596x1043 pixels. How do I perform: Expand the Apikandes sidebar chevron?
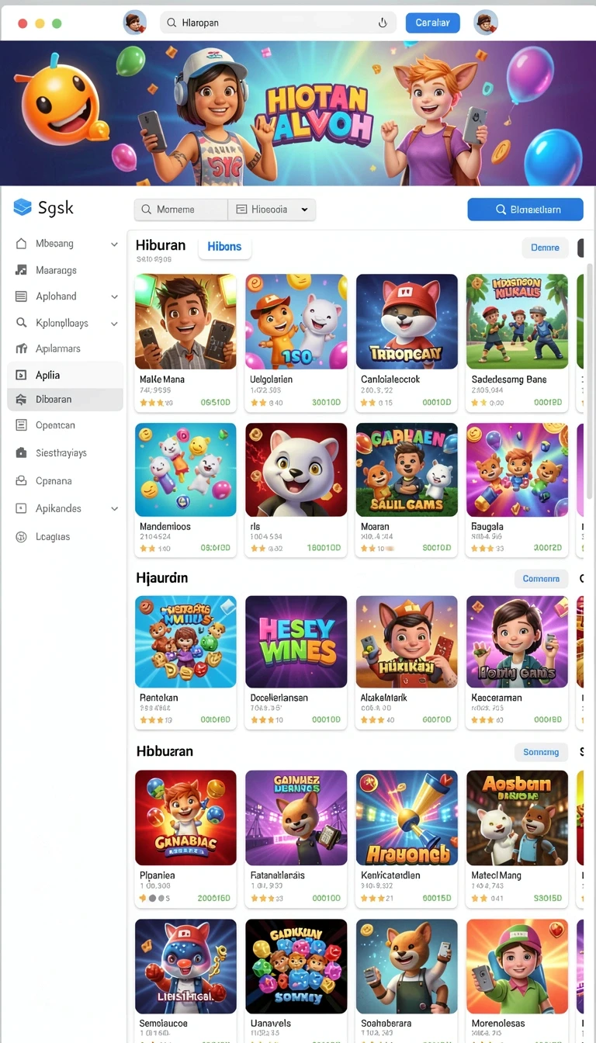tap(114, 509)
